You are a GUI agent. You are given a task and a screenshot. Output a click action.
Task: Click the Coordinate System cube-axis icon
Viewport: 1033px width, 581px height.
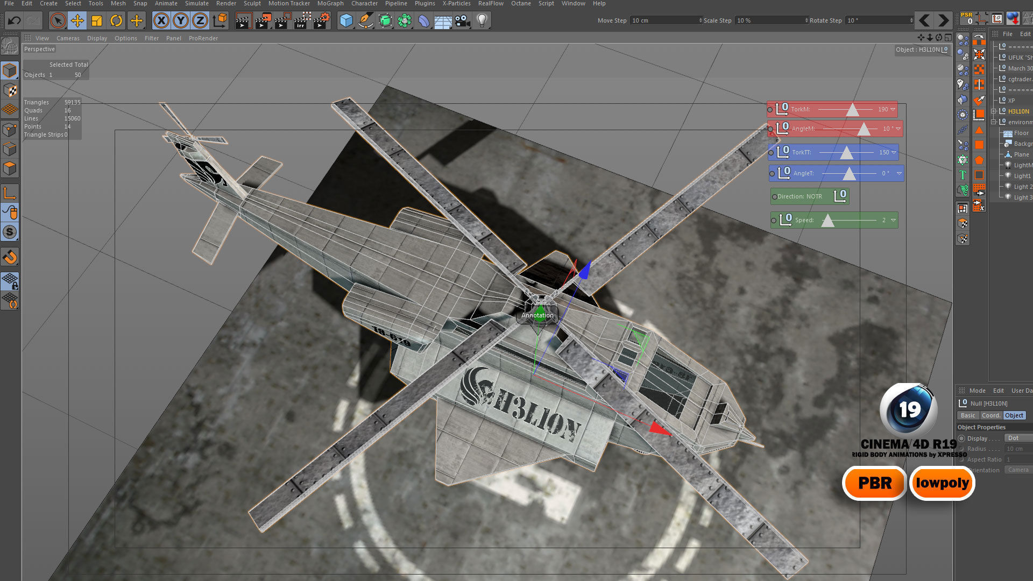(220, 21)
